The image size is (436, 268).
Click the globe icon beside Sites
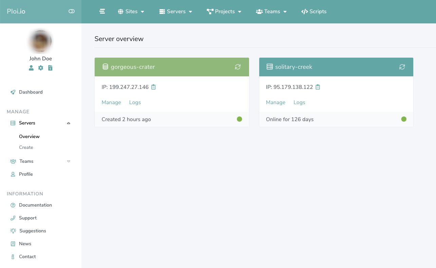[x=120, y=12]
